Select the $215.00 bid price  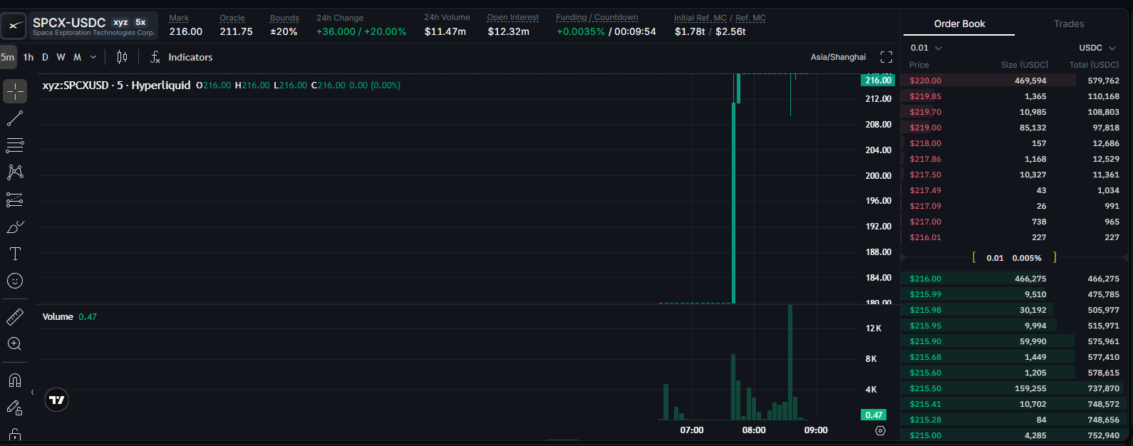pyautogui.click(x=925, y=435)
